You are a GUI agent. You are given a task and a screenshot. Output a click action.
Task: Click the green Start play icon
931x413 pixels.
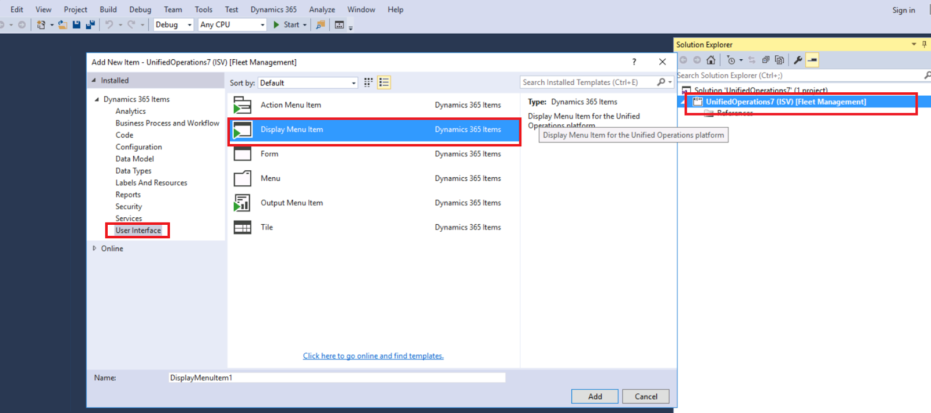pyautogui.click(x=277, y=24)
